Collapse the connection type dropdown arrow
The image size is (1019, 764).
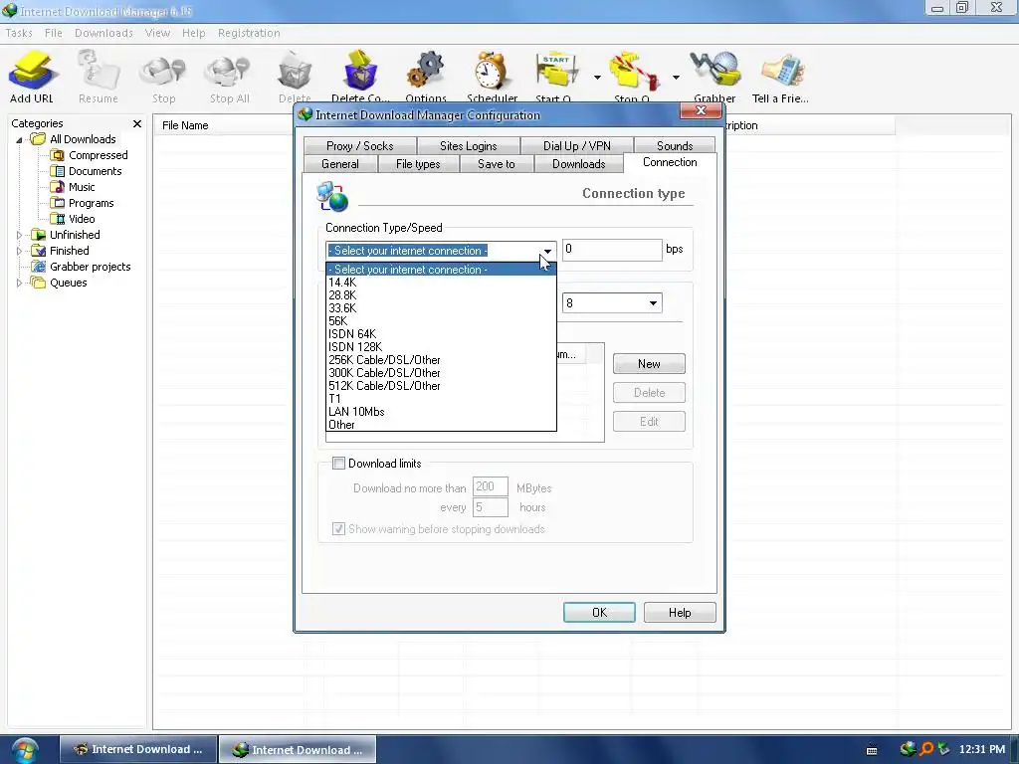click(547, 251)
